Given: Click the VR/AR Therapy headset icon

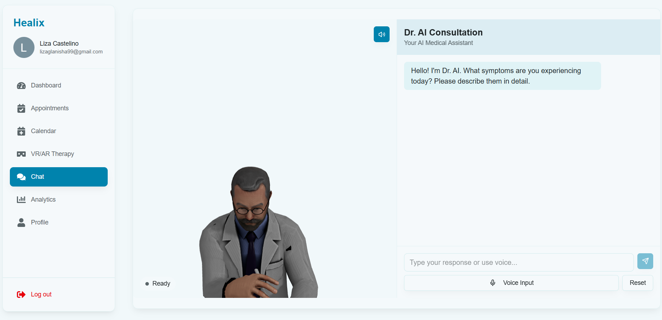Looking at the screenshot, I should point(21,154).
